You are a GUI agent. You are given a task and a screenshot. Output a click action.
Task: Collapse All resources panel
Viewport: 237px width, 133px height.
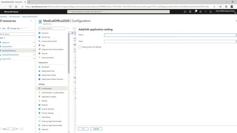31,21
